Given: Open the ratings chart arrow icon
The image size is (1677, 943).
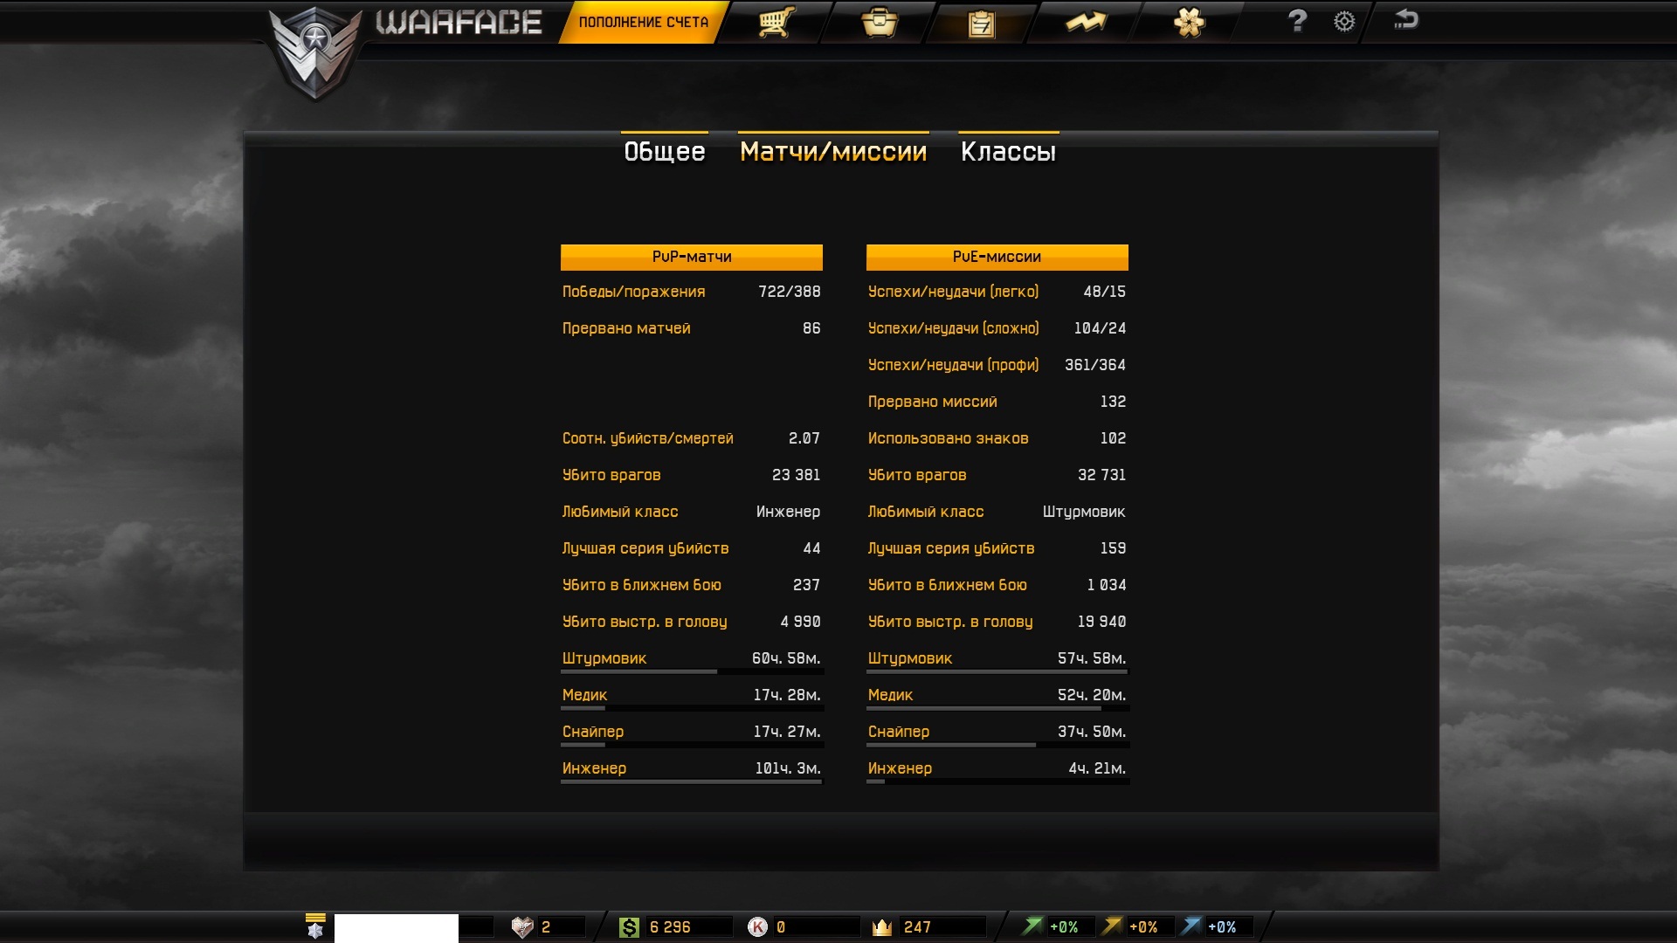Looking at the screenshot, I should point(1086,22).
